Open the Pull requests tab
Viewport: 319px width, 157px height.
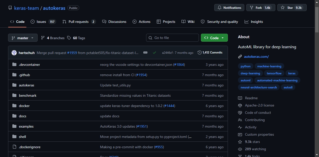tap(79, 22)
